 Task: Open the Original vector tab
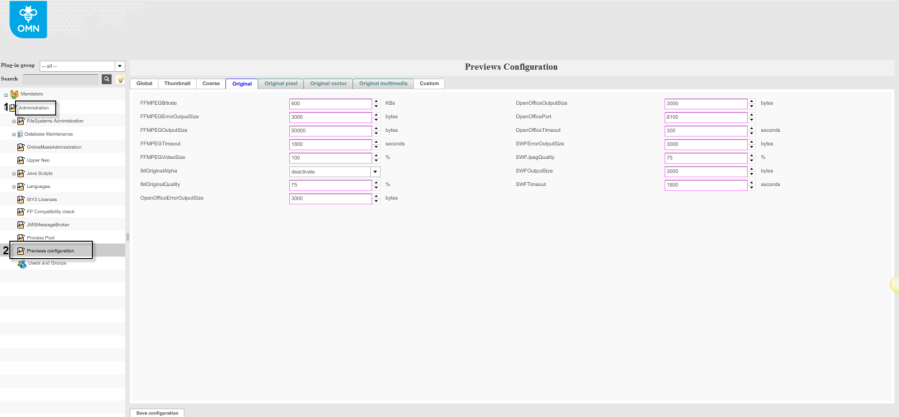328,84
